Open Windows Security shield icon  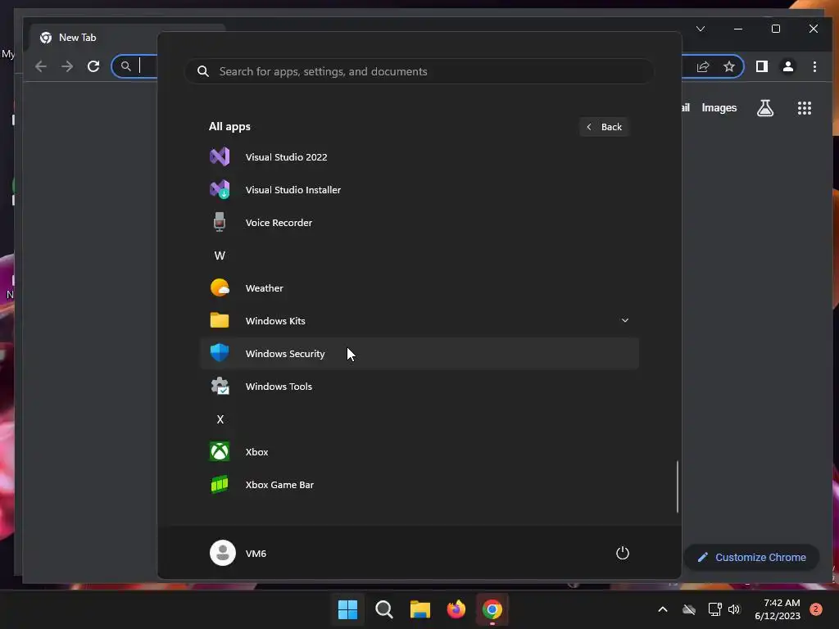click(x=220, y=353)
